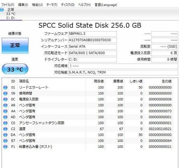Click status icon for C0 unsafe shutdown row
This screenshot has width=179, height=168.
click(5, 123)
